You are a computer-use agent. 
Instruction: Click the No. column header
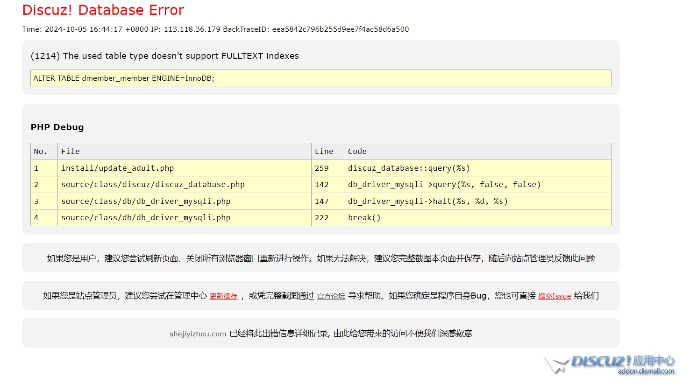[41, 152]
